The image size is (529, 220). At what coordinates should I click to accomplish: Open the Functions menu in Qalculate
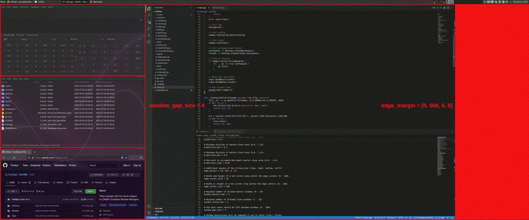click(x=24, y=7)
